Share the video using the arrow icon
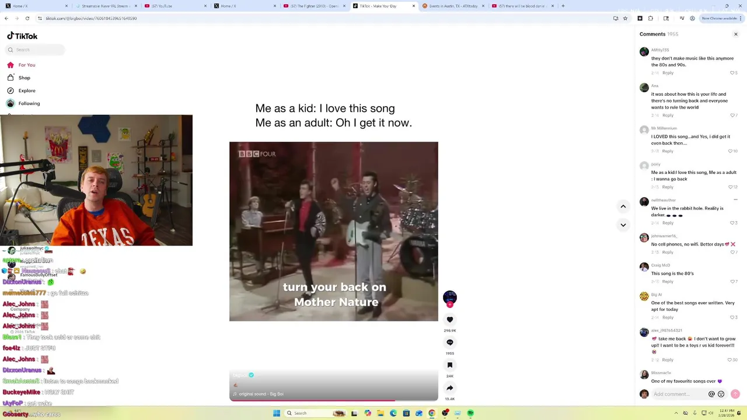This screenshot has width=747, height=420. coord(450,388)
